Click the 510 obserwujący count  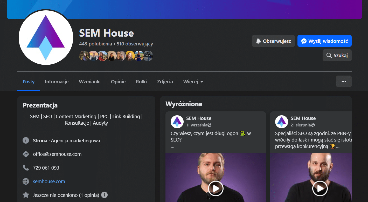(x=135, y=44)
